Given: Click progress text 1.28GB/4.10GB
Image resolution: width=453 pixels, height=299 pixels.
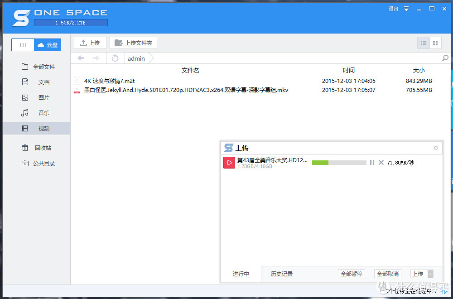Looking at the screenshot, I should [255, 166].
